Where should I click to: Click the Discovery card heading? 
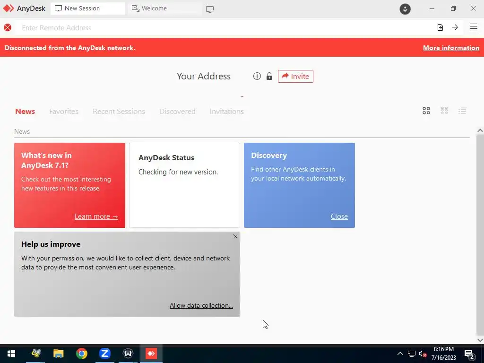[x=269, y=155]
